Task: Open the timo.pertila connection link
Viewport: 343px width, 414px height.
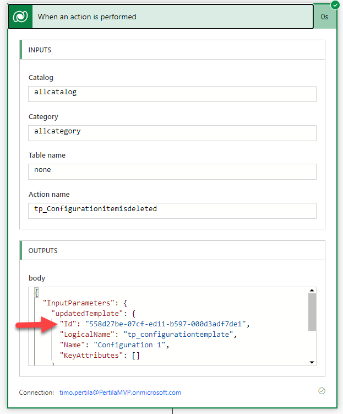Action: tap(120, 393)
